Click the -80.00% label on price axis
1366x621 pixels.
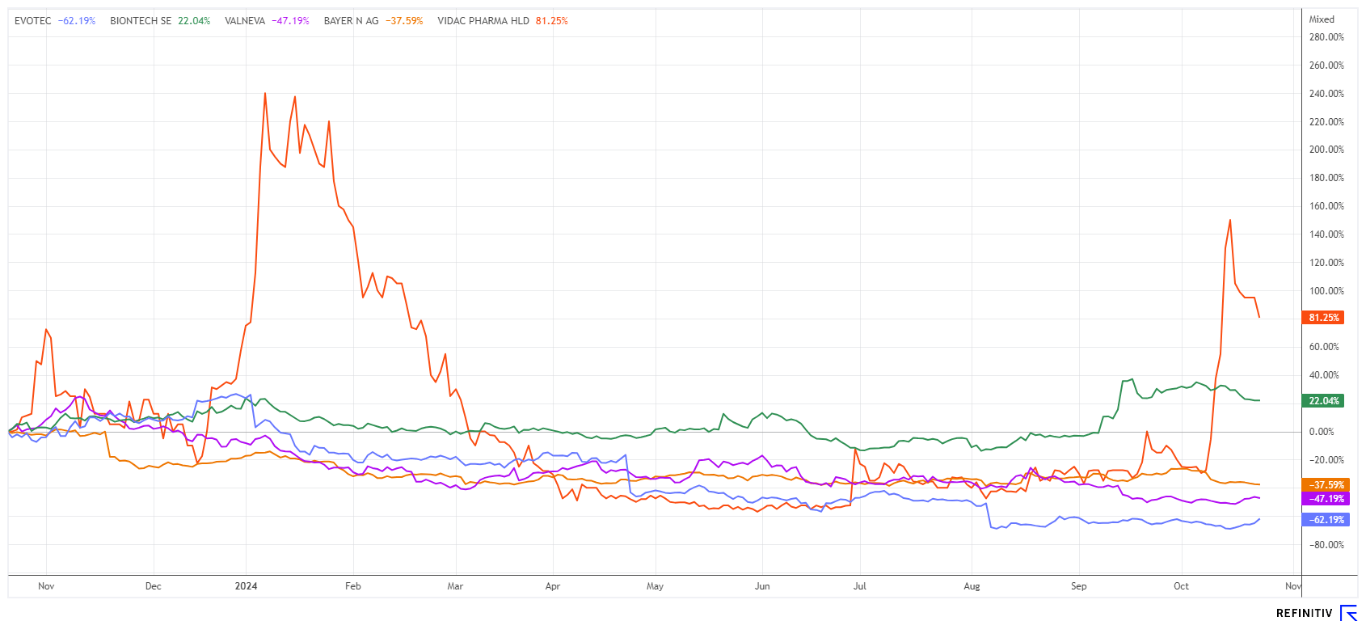[1326, 545]
